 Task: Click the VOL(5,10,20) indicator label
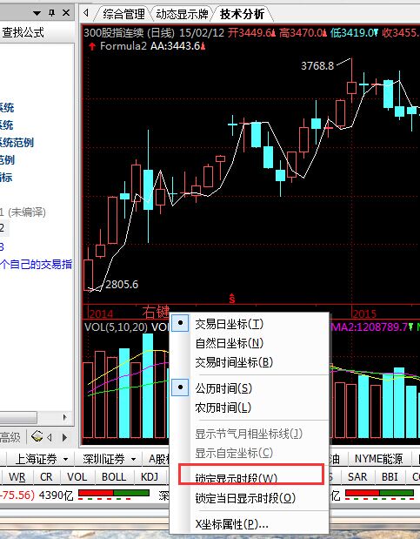[116, 327]
